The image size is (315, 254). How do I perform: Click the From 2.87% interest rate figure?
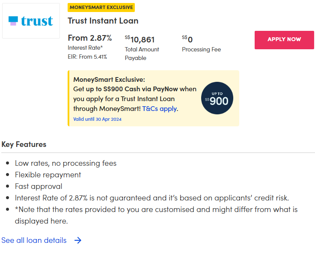point(90,38)
